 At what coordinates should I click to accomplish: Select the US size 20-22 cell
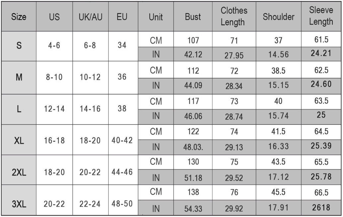pos(54,200)
